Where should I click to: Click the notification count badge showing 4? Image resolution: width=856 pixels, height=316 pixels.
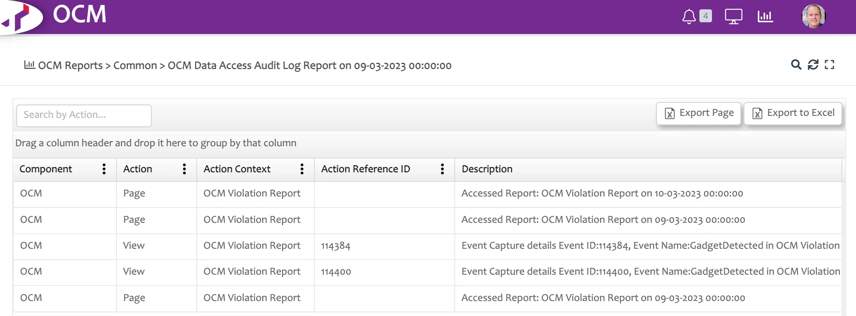(x=706, y=16)
